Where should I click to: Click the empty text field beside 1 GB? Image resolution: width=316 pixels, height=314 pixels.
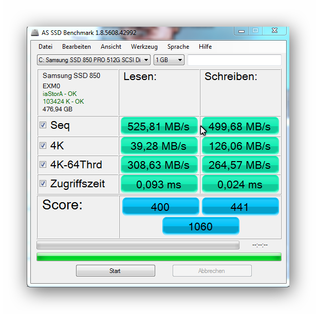click(x=234, y=60)
